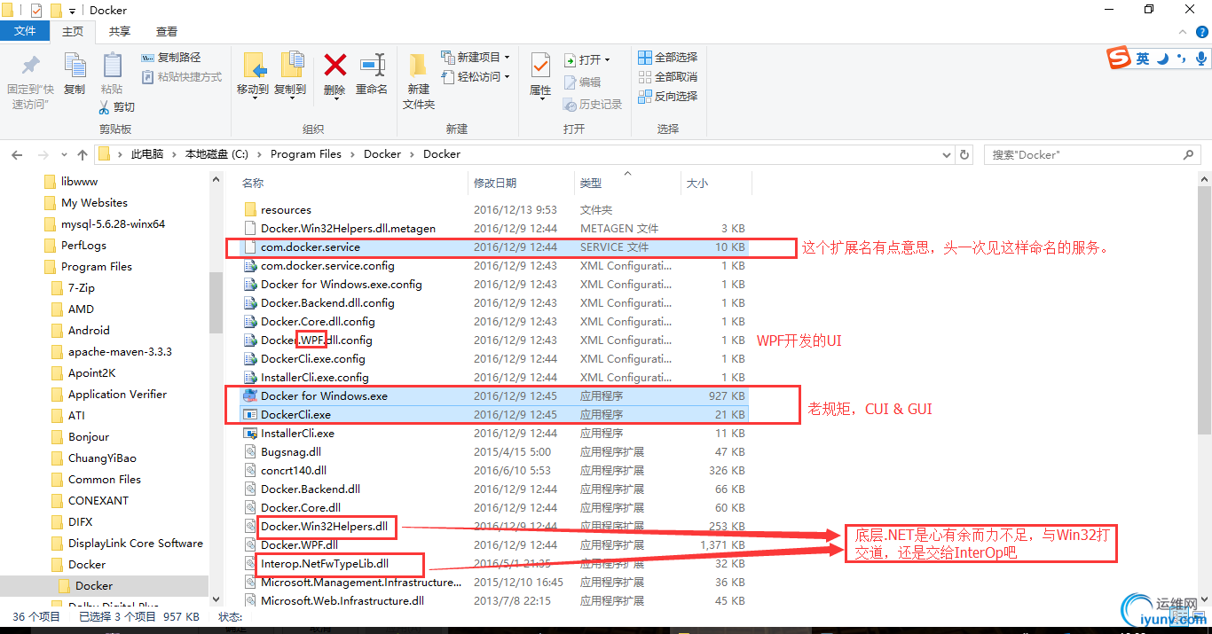Click Select none (全部取消)

point(667,77)
